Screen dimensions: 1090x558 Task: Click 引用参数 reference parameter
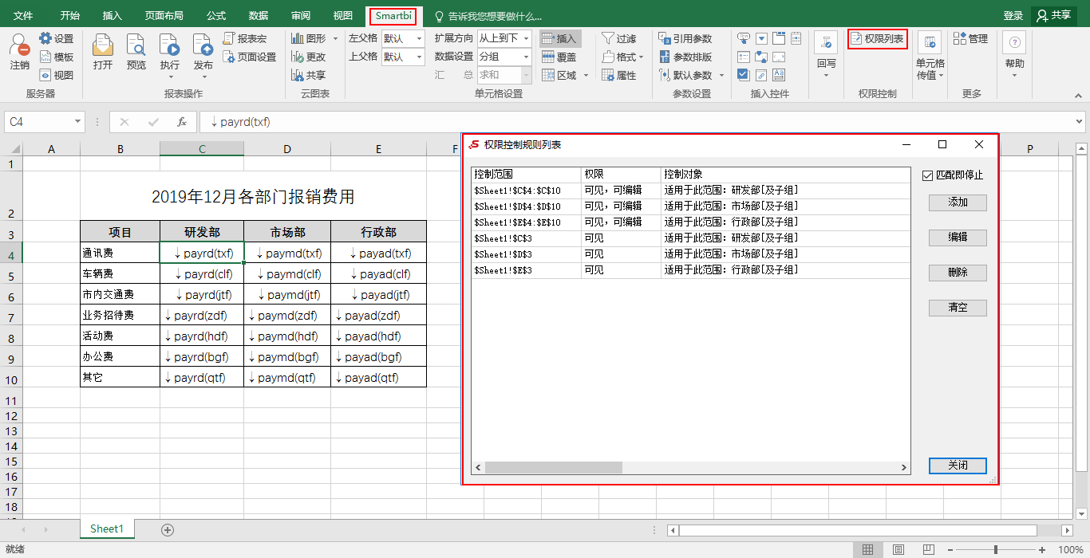[x=685, y=38]
